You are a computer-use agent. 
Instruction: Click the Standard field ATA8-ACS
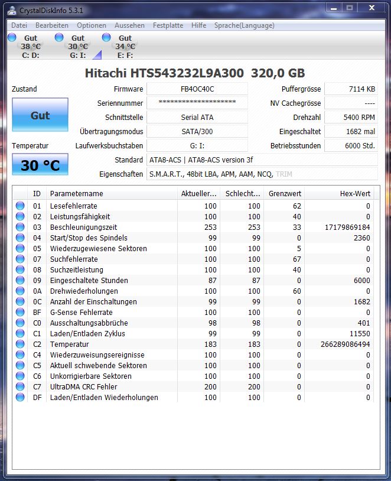262,160
